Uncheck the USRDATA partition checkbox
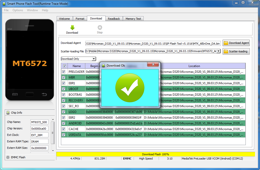Viewport: 260px width, 170px height. tap(63, 135)
